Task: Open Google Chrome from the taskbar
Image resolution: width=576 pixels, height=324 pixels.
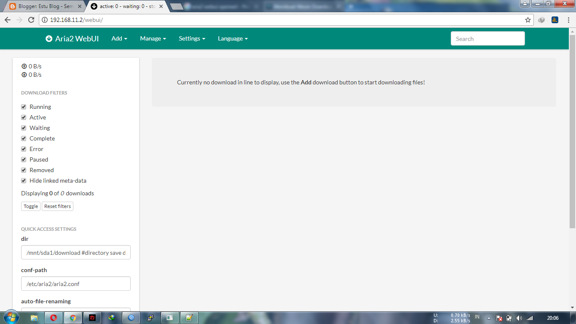Action: coord(73,317)
